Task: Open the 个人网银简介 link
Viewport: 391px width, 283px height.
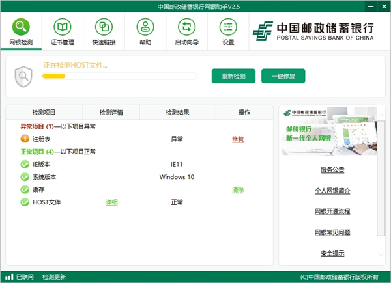Action: click(x=332, y=191)
